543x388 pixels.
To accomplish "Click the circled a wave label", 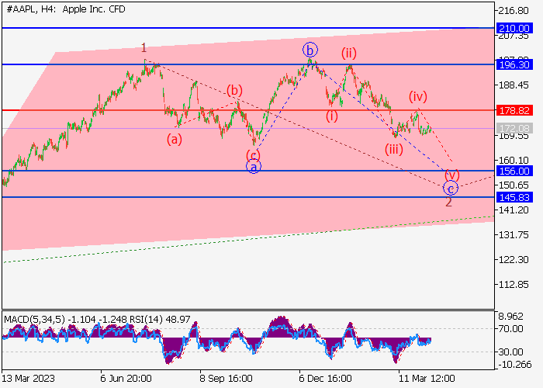I will coord(254,167).
